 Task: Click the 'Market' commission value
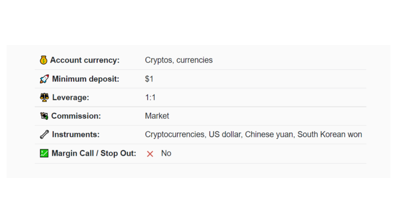click(x=157, y=116)
